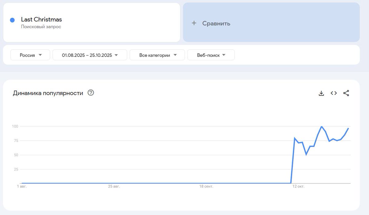Open the Веб-поиск search type dropdown
Screen dimensions: 369x215
click(211, 55)
